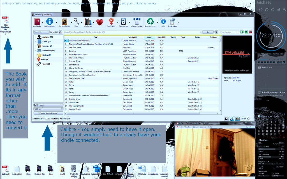This screenshot has height=179, width=287.
Task: Click the Add books icon
Action: click(x=37, y=22)
